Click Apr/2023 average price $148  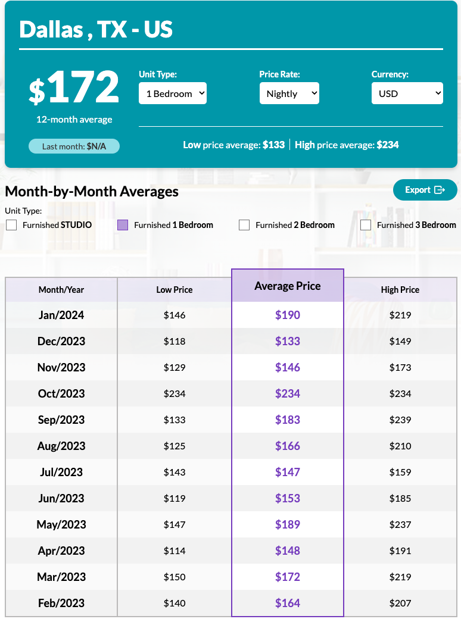(288, 551)
